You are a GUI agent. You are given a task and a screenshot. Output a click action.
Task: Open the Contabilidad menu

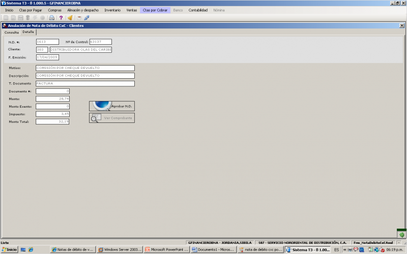click(198, 10)
